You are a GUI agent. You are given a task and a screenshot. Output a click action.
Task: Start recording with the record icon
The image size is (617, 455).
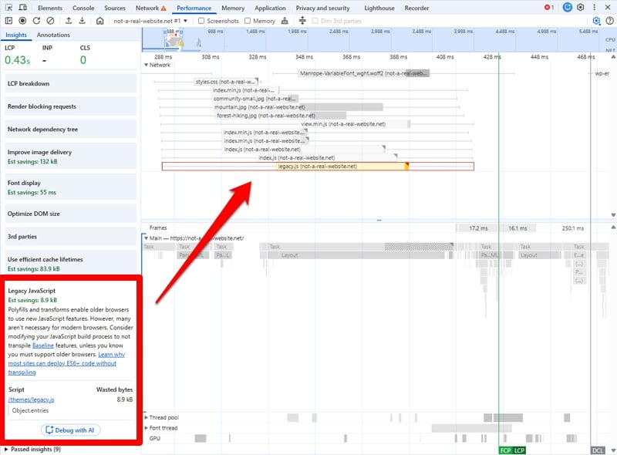(22, 22)
